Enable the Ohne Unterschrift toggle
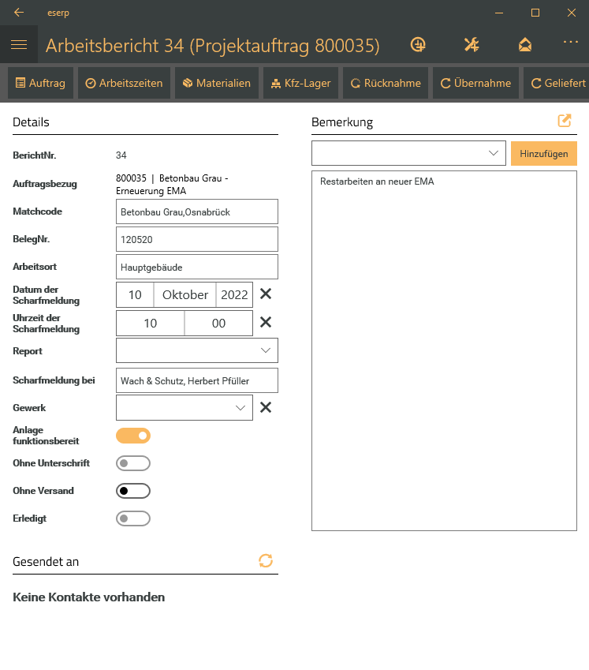Screen dimensions: 589x670 pyautogui.click(x=133, y=463)
